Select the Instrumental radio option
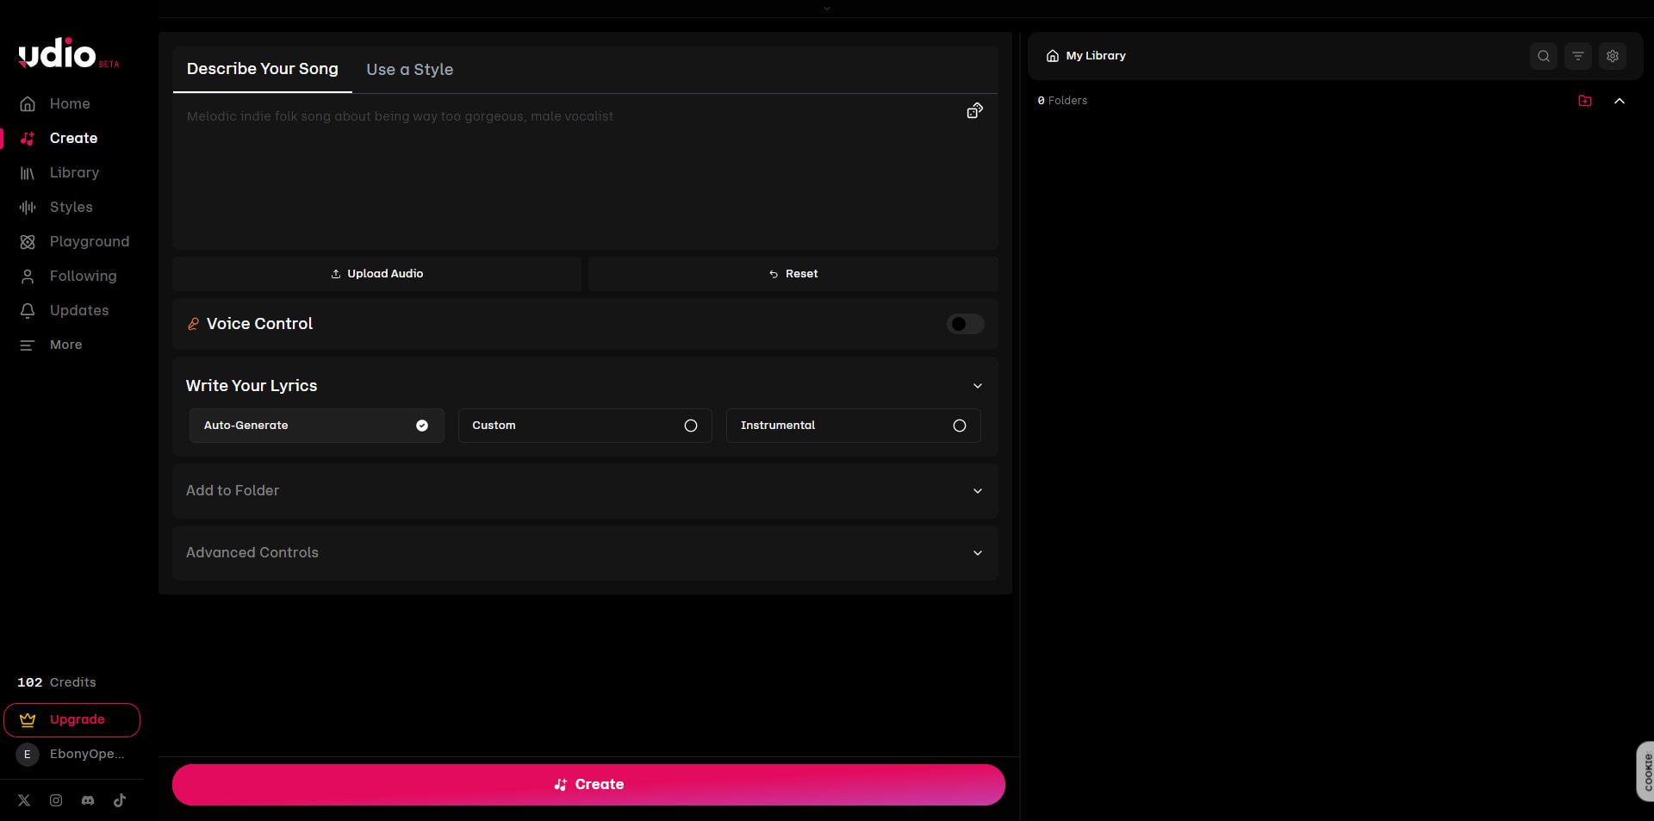Screen dimensions: 1654x821 pos(853,426)
